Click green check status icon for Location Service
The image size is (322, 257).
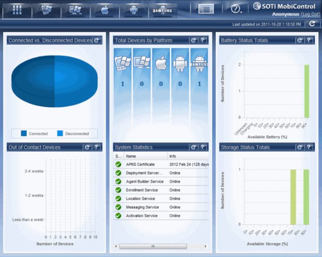click(x=118, y=198)
